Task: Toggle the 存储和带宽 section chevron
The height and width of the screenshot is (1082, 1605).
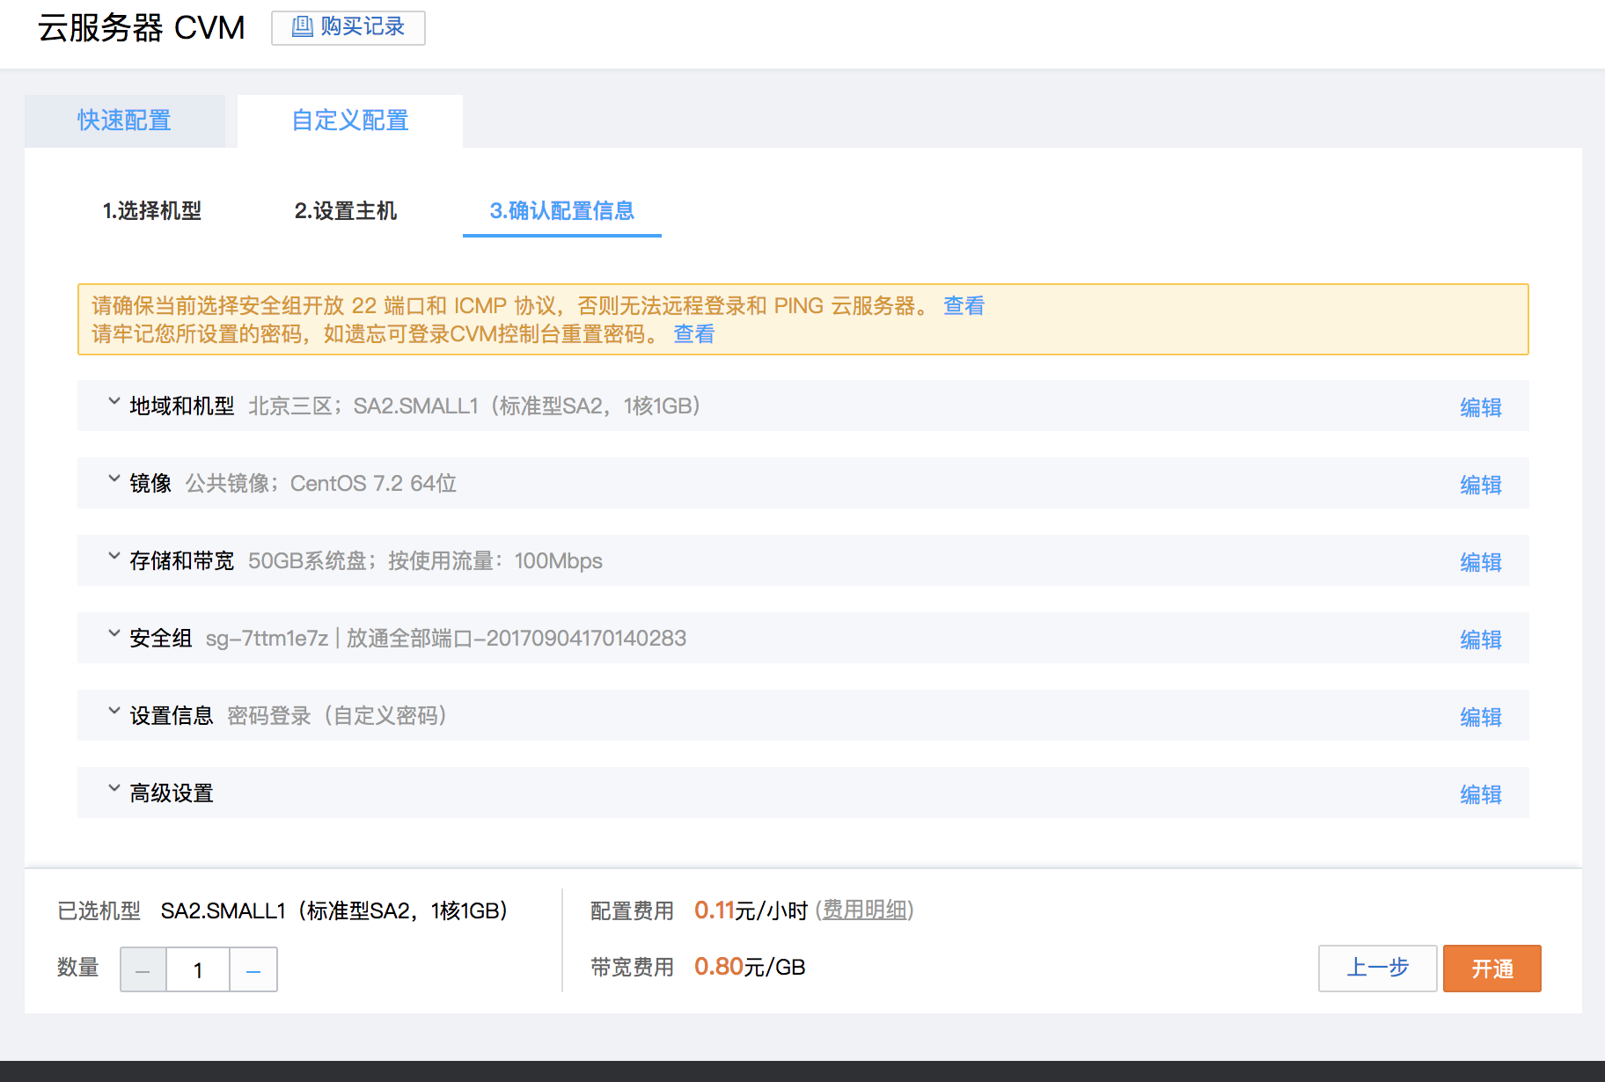Action: coord(114,557)
